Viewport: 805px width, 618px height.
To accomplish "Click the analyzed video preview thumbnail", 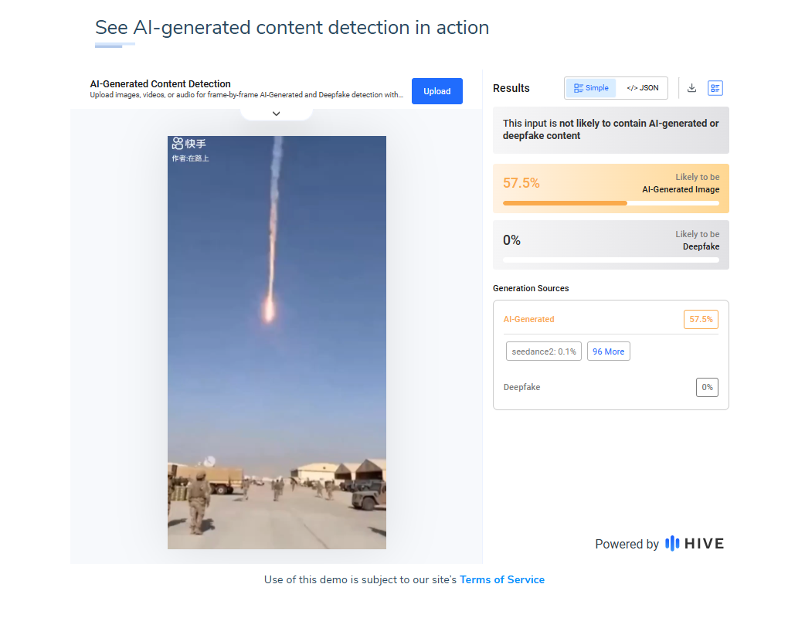I will click(277, 342).
